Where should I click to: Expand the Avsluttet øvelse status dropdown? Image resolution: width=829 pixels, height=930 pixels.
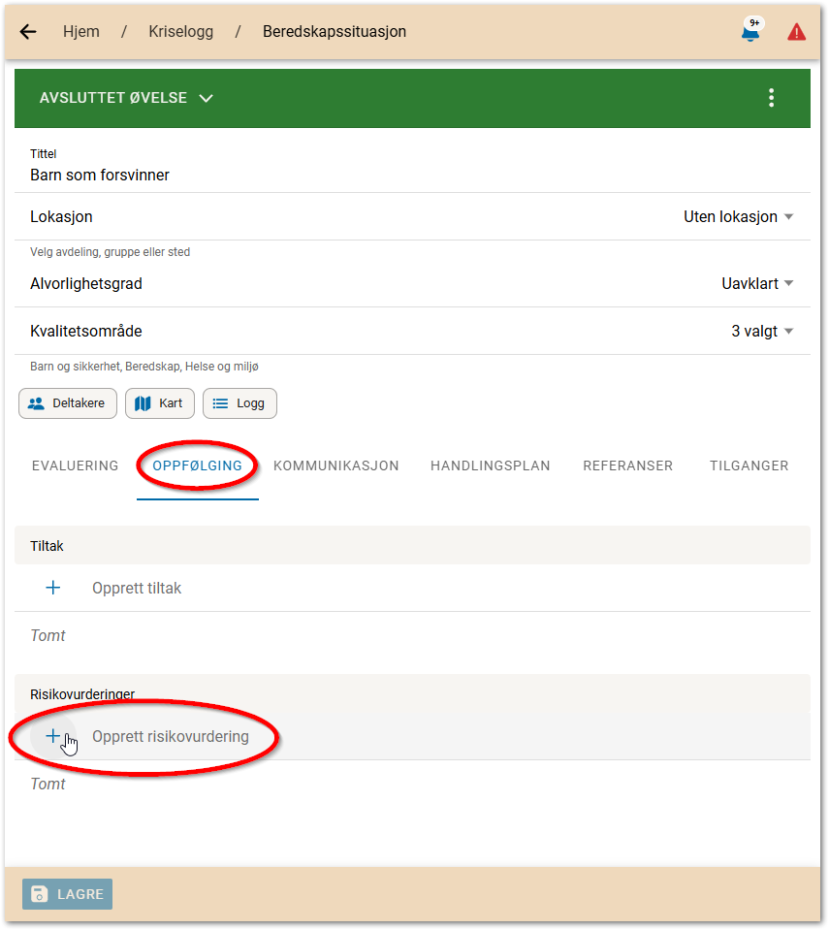click(126, 98)
